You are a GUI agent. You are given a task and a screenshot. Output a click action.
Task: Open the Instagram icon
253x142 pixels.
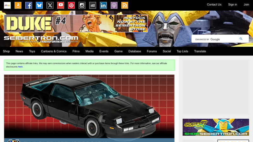tap(82, 5)
